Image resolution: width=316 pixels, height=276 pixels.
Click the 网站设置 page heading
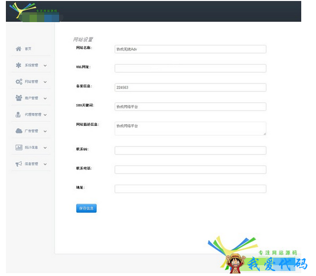point(83,39)
